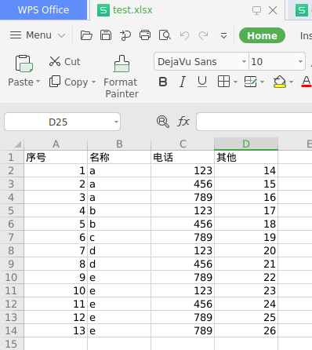
Task: Apply the yellow fill color
Action: 280,82
